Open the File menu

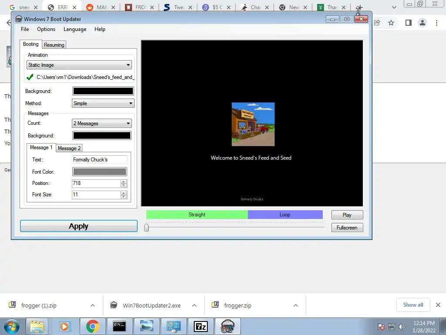25,29
